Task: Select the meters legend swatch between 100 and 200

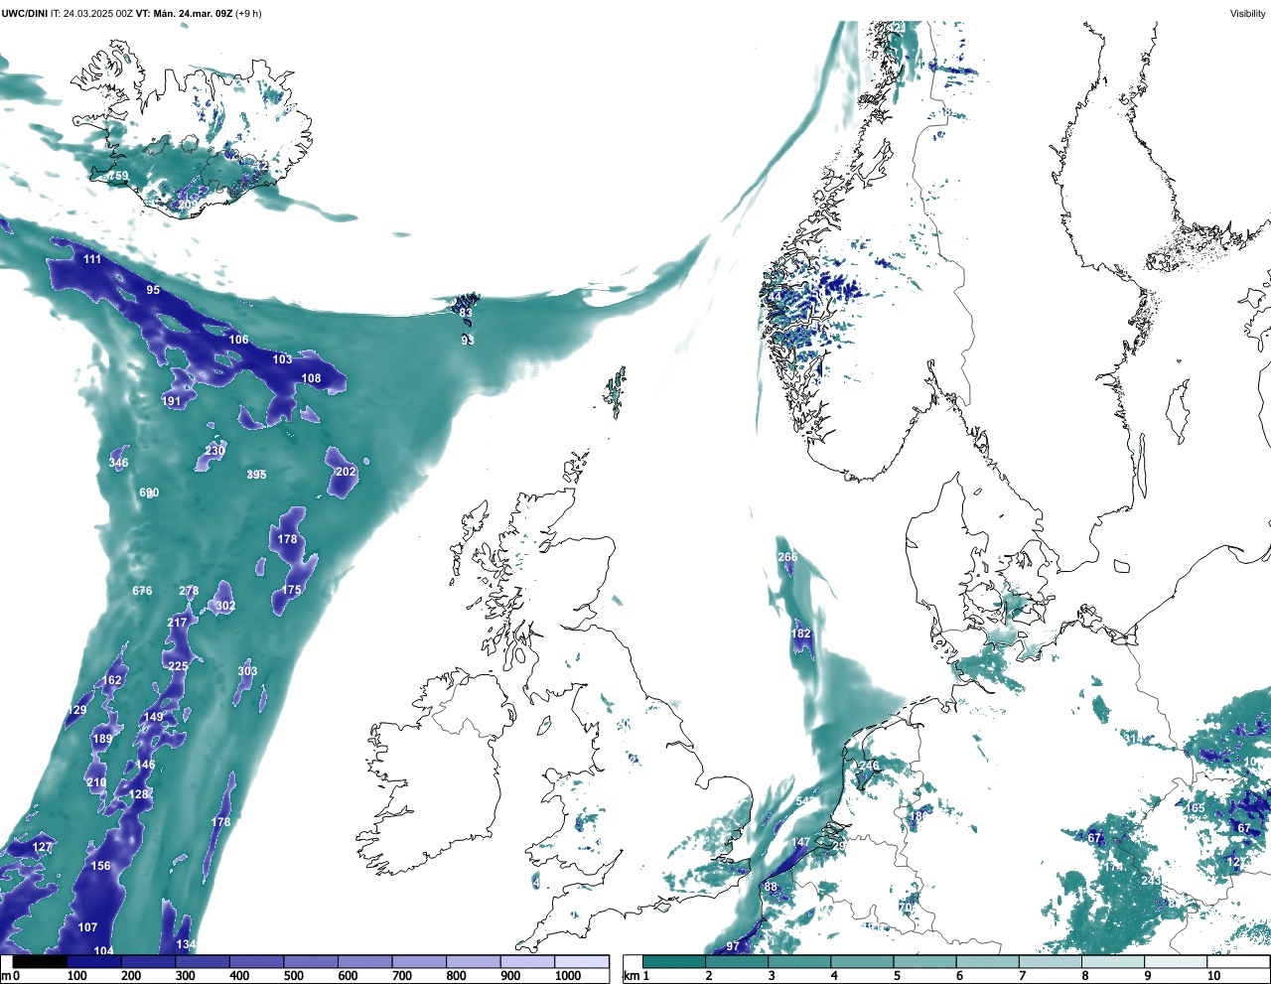Action: click(x=94, y=962)
